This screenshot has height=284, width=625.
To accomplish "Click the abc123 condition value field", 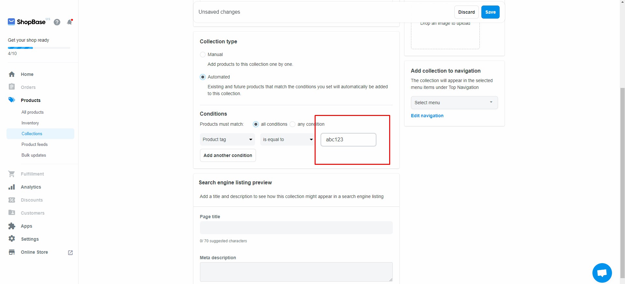I will [x=348, y=139].
